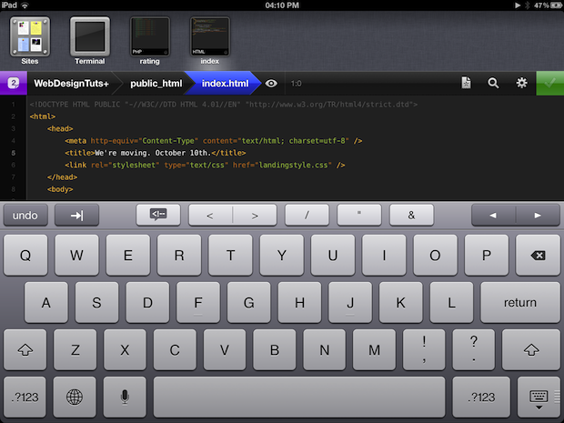Viewport: 564px width, 423px height.
Task: Tap the return key
Action: pyautogui.click(x=520, y=303)
